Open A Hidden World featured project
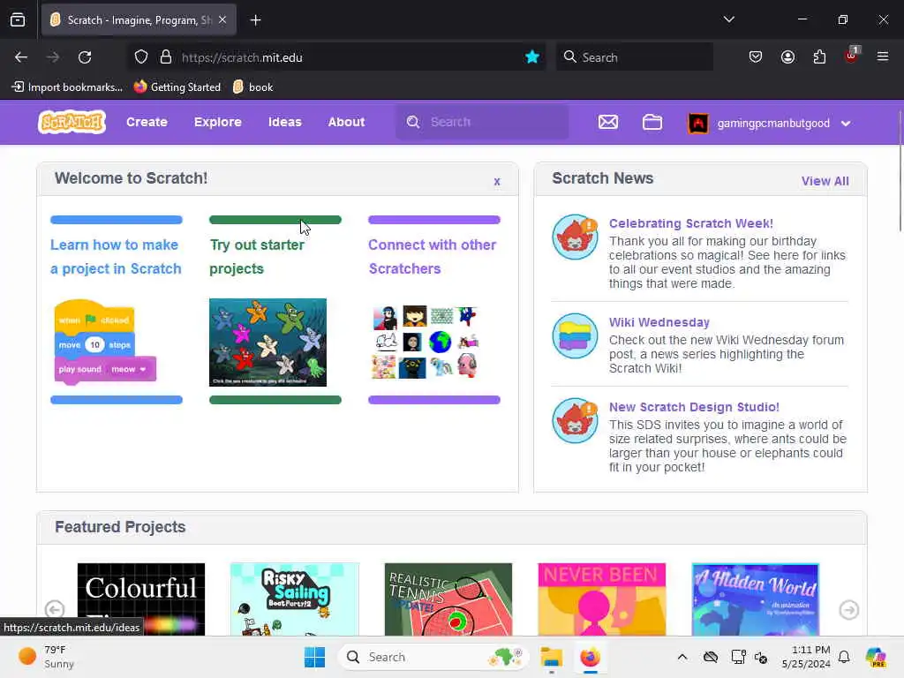904x678 pixels. tap(756, 599)
